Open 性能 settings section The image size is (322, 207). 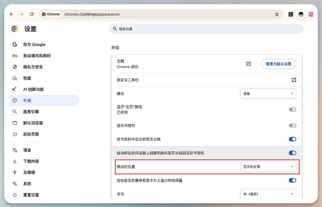click(x=44, y=78)
